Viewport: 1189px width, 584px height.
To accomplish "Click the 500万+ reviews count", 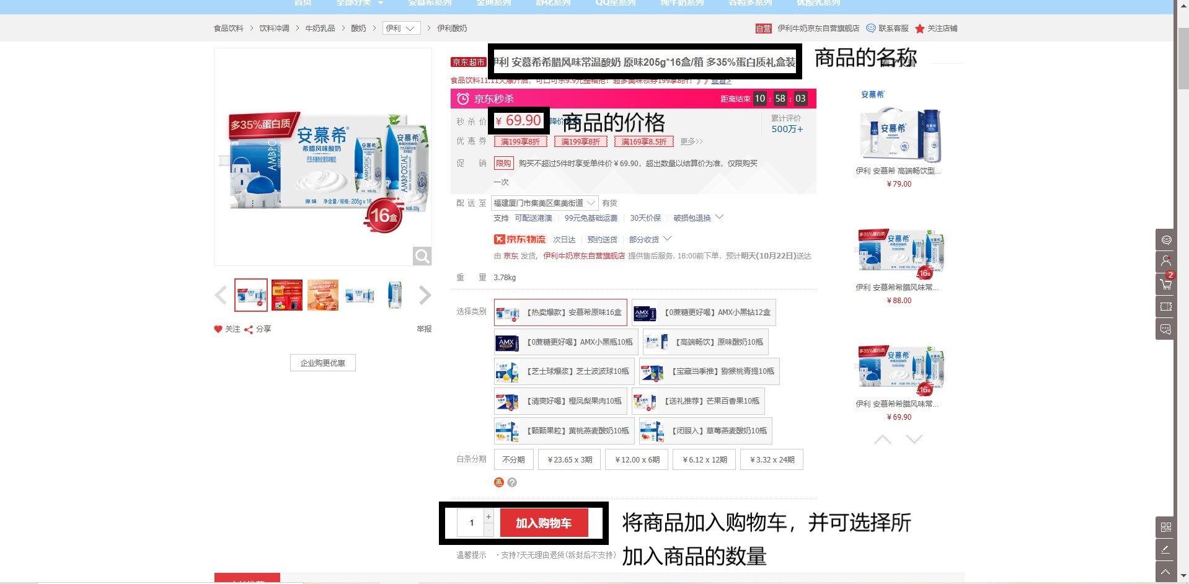I will [787, 129].
